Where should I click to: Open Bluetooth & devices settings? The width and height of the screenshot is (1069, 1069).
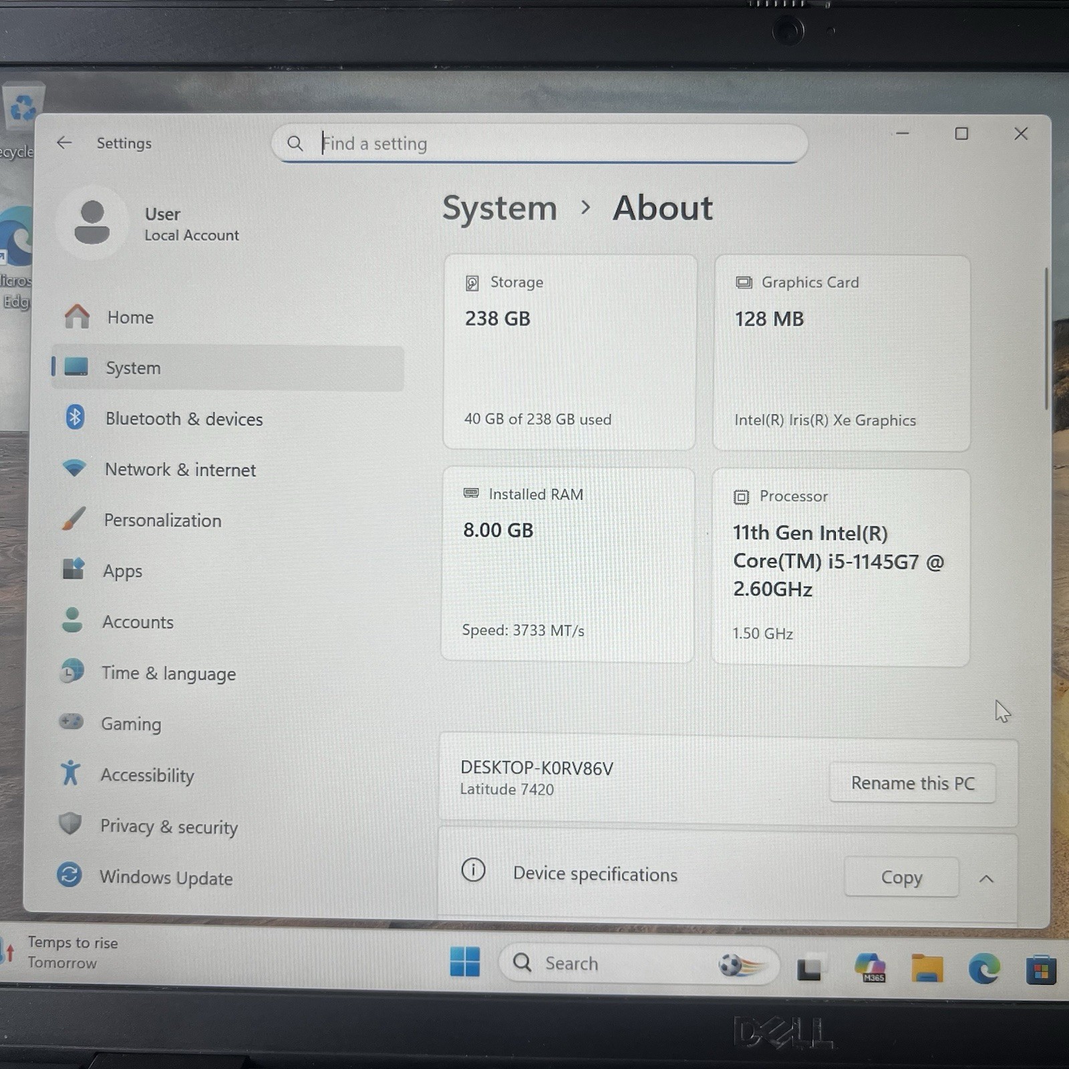pos(227,418)
